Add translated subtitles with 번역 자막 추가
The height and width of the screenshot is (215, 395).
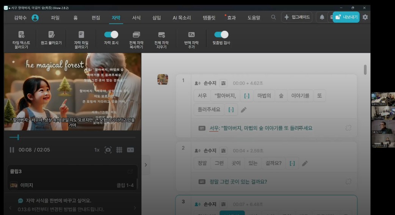click(x=191, y=35)
